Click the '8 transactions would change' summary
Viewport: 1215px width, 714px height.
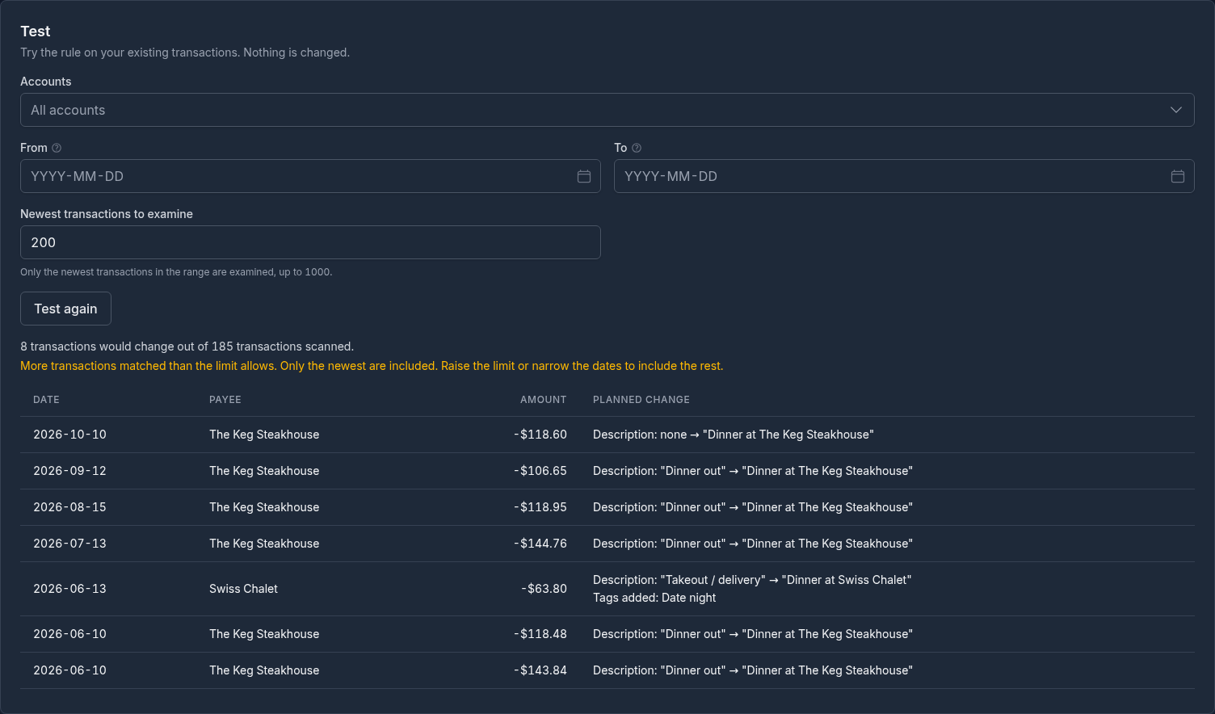(187, 346)
